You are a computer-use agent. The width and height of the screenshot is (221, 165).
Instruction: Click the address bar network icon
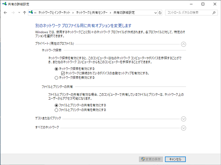click(x=31, y=12)
